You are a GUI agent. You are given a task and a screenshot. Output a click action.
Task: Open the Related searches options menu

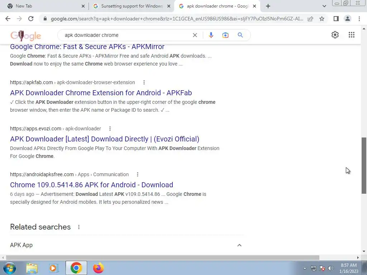tap(79, 227)
